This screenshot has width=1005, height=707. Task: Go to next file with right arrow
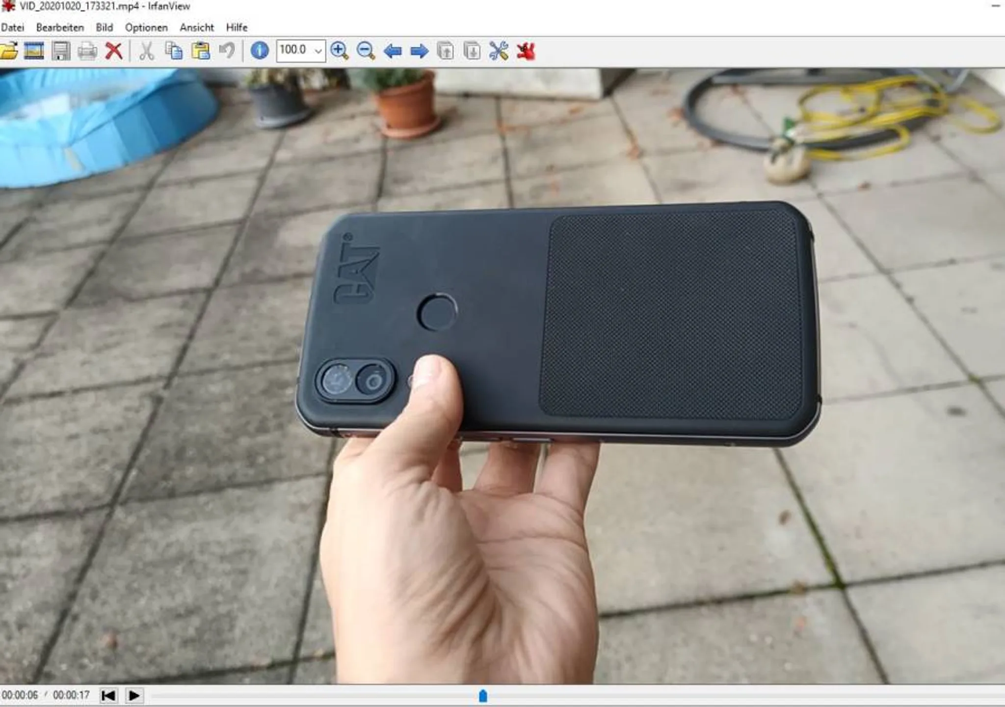[419, 51]
